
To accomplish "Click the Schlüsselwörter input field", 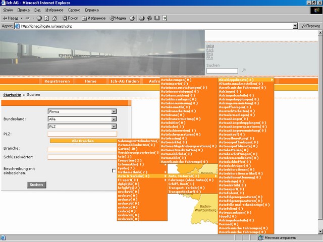I will 82,157.
